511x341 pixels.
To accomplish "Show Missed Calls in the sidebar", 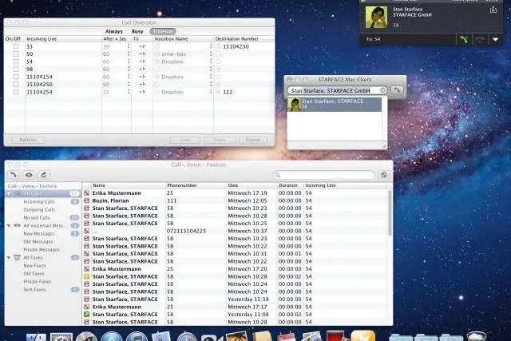I will point(37,217).
